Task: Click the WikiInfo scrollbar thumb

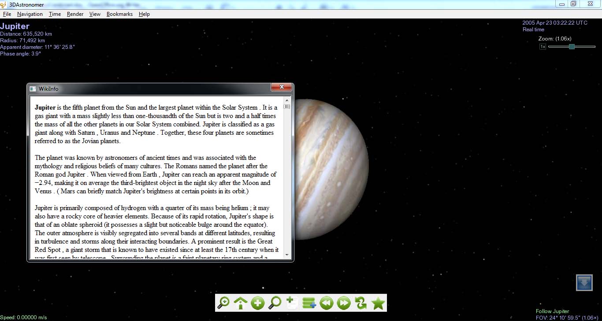Action: pyautogui.click(x=287, y=107)
